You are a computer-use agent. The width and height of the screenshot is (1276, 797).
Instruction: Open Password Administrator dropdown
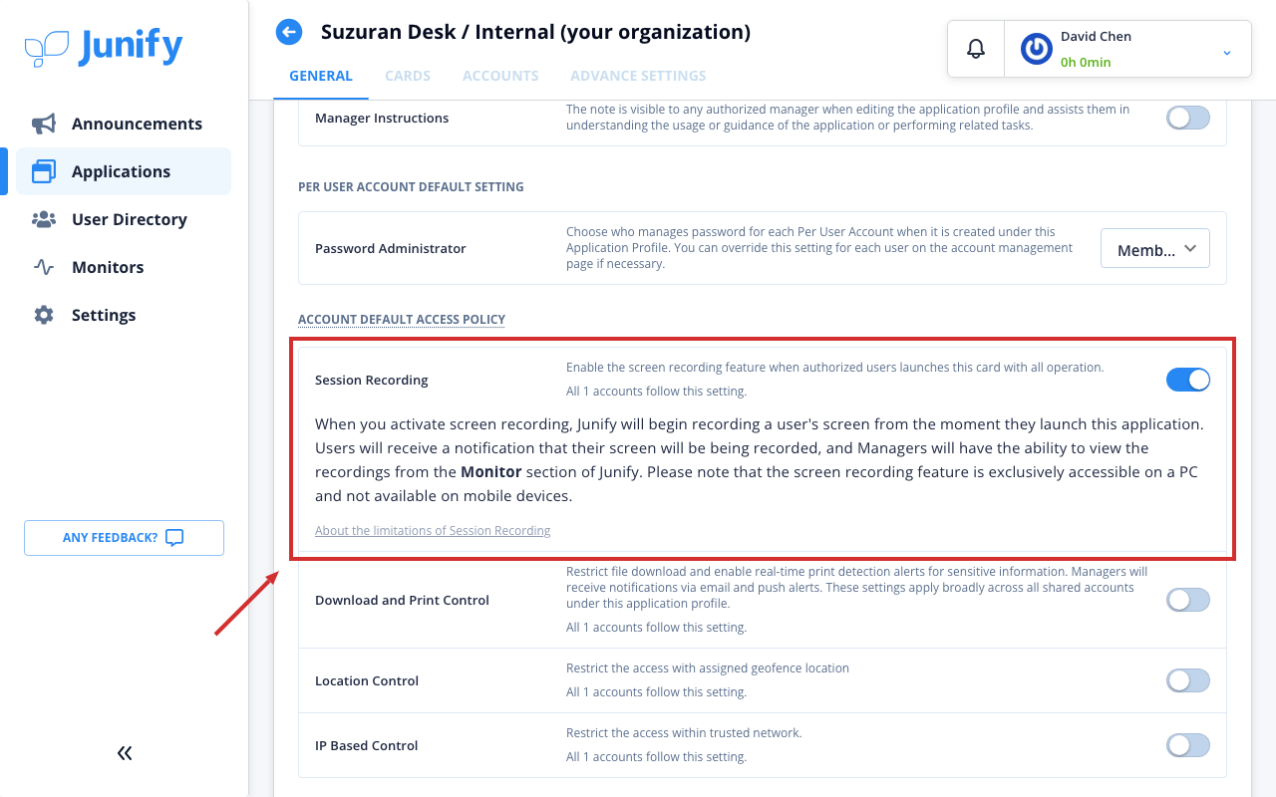coord(1155,249)
